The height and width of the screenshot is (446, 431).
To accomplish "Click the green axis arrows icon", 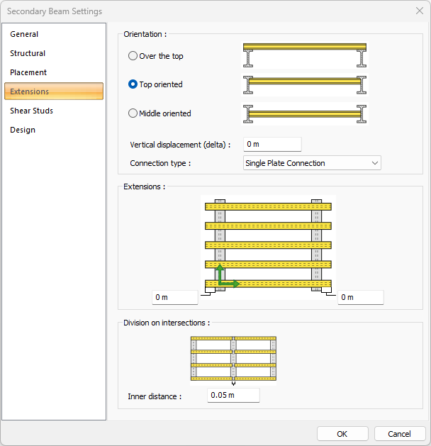I will [x=226, y=277].
